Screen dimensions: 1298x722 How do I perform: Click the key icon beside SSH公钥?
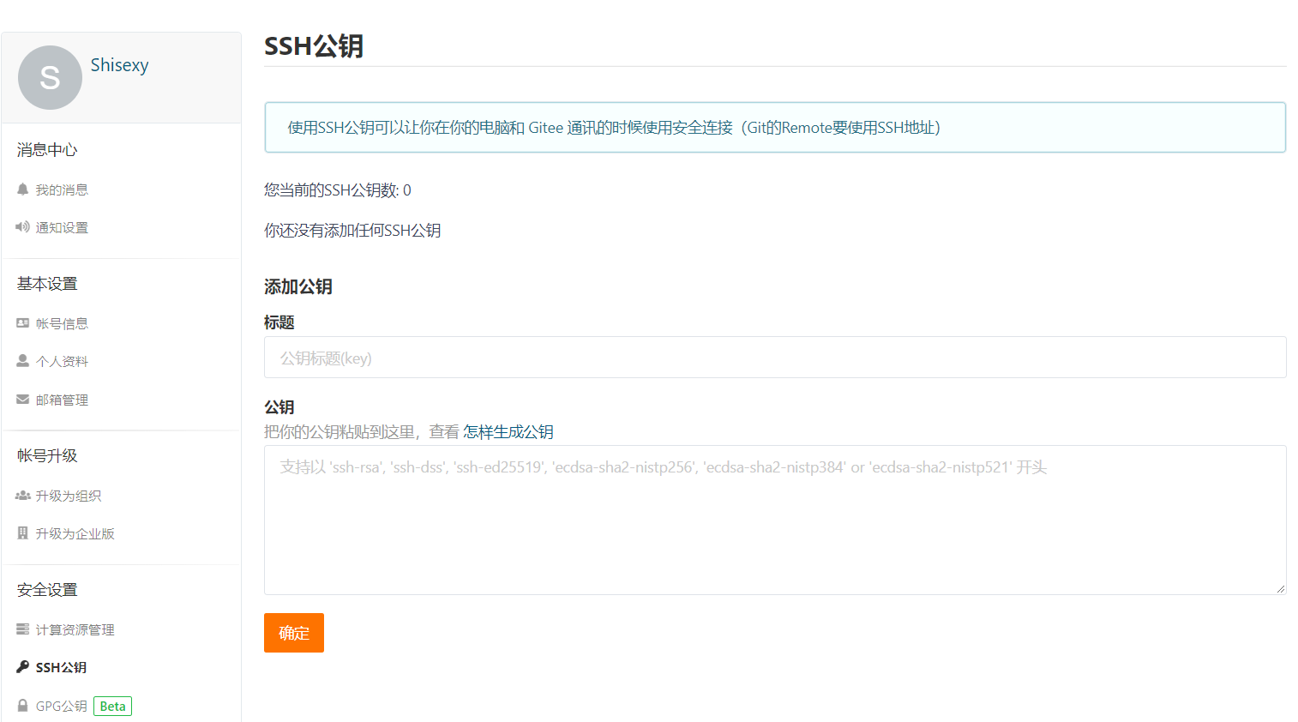(x=23, y=667)
